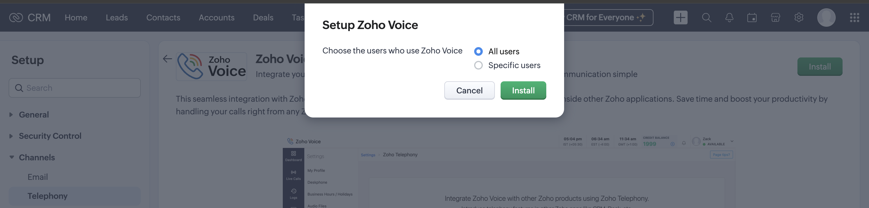Viewport: 869px width, 208px height.
Task: Open the apps grid launcher
Action: click(x=854, y=18)
